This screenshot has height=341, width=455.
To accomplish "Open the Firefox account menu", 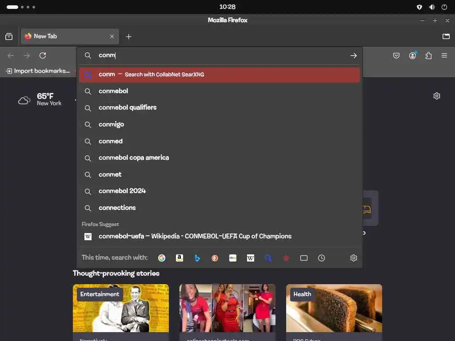I will [x=412, y=56].
